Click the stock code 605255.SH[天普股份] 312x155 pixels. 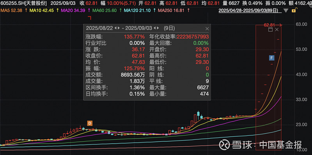(x=23, y=3)
